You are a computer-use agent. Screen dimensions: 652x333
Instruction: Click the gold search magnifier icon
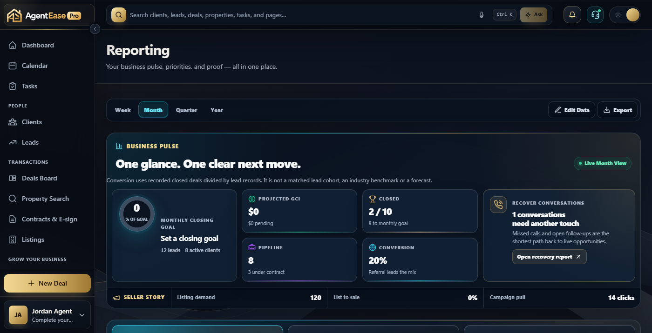click(119, 15)
